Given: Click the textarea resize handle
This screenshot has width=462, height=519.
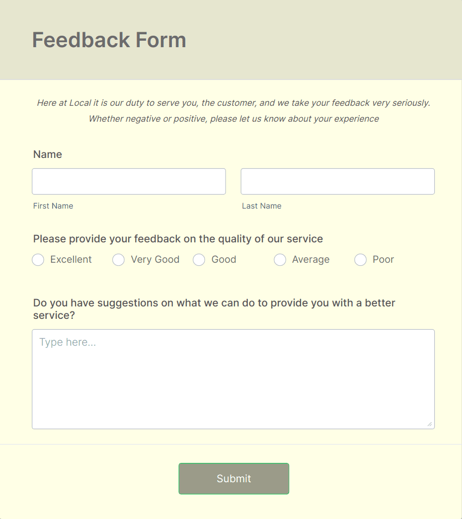Looking at the screenshot, I should pyautogui.click(x=429, y=424).
